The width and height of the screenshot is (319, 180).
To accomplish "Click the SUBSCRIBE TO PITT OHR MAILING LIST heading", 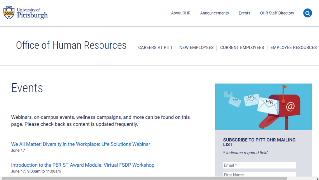I will click(x=259, y=142).
